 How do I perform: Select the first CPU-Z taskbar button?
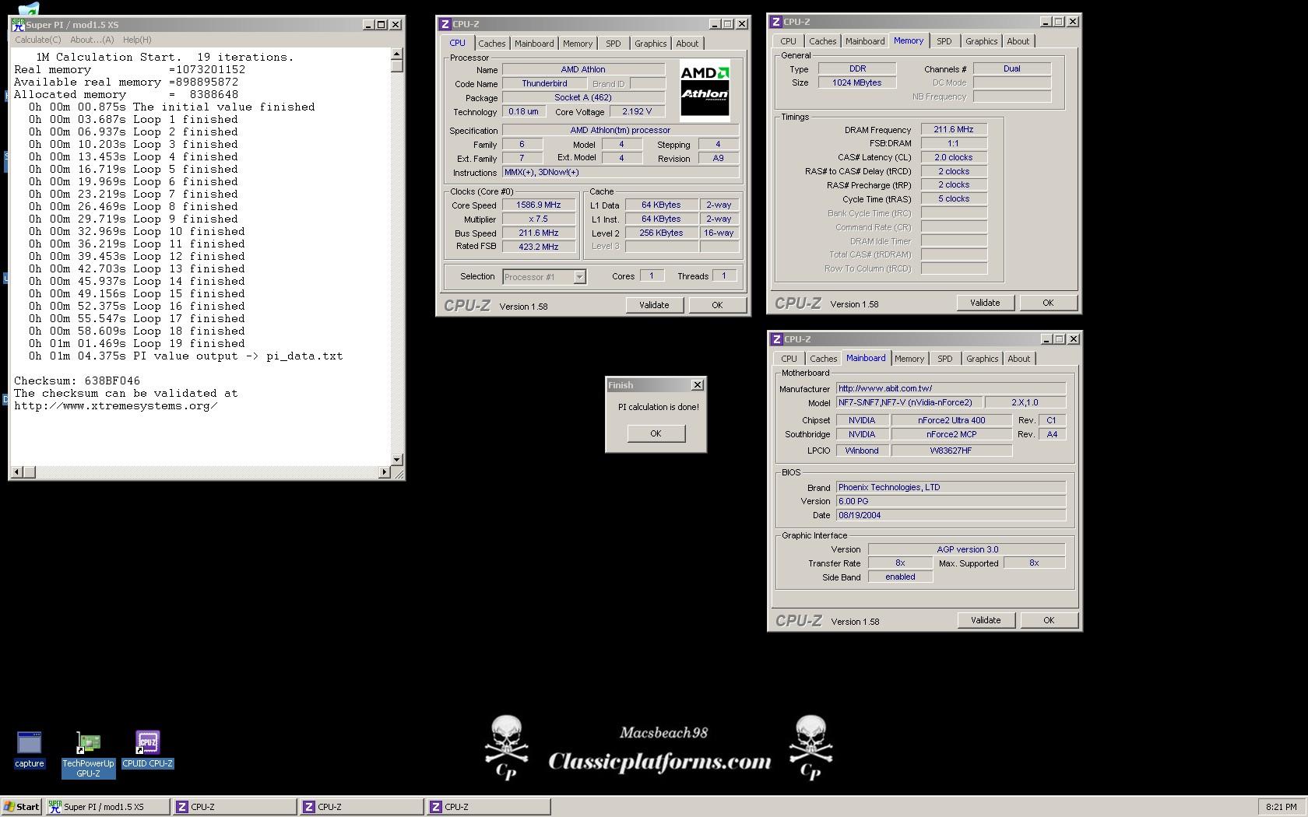[x=234, y=807]
